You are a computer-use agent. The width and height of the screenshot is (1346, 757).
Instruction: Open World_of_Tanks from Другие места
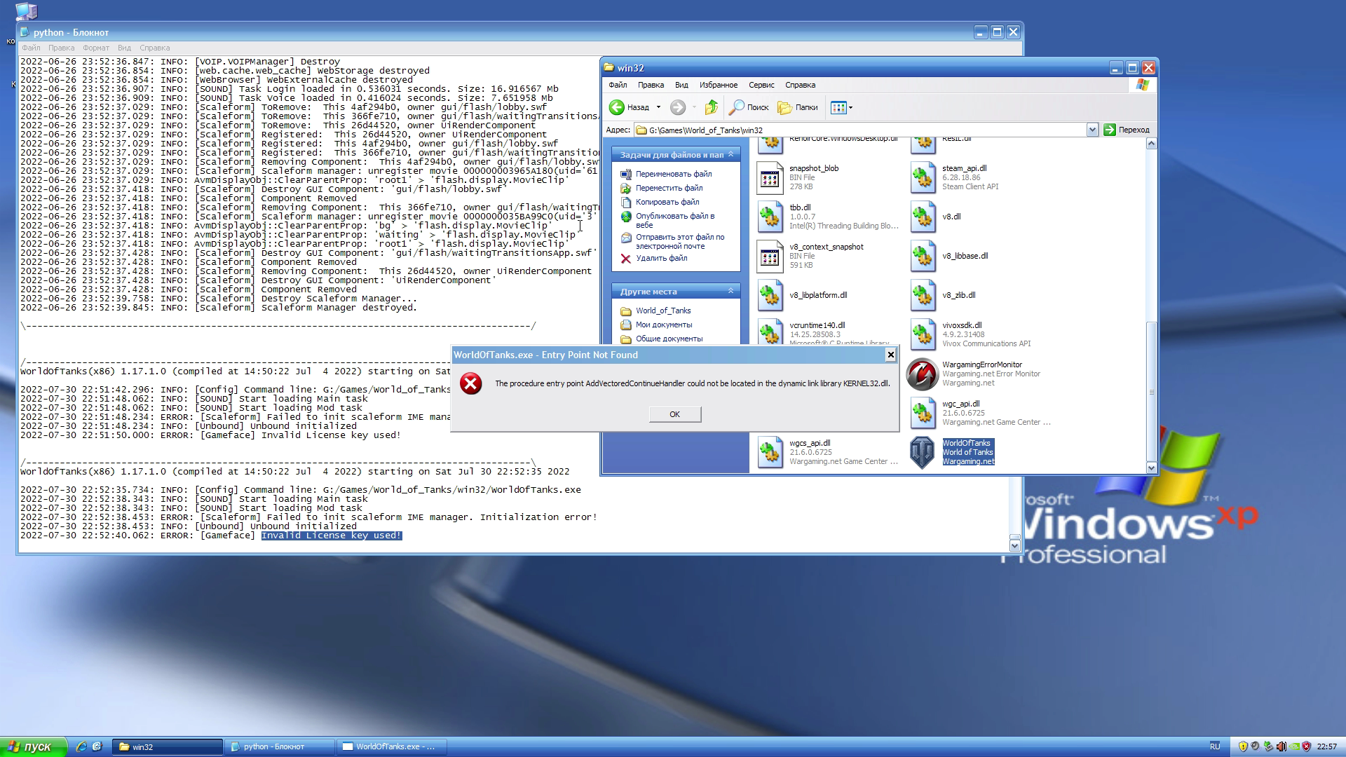663,310
